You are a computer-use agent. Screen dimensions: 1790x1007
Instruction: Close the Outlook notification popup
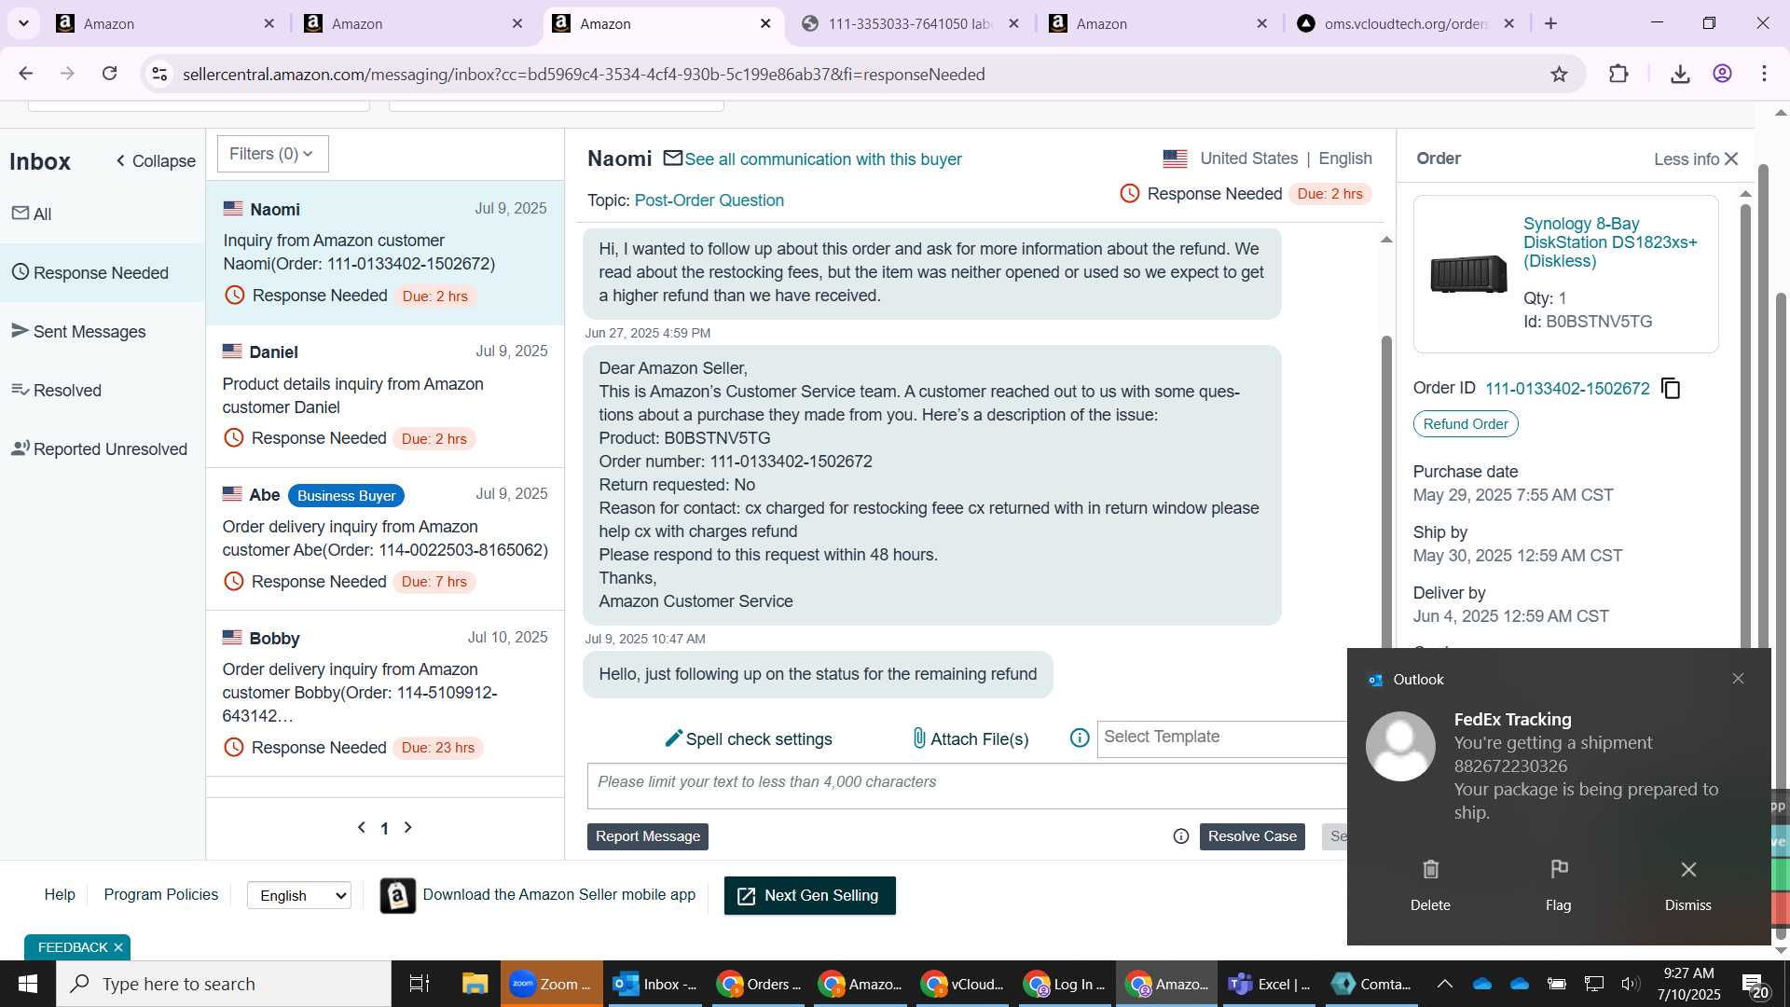coord(1738,679)
